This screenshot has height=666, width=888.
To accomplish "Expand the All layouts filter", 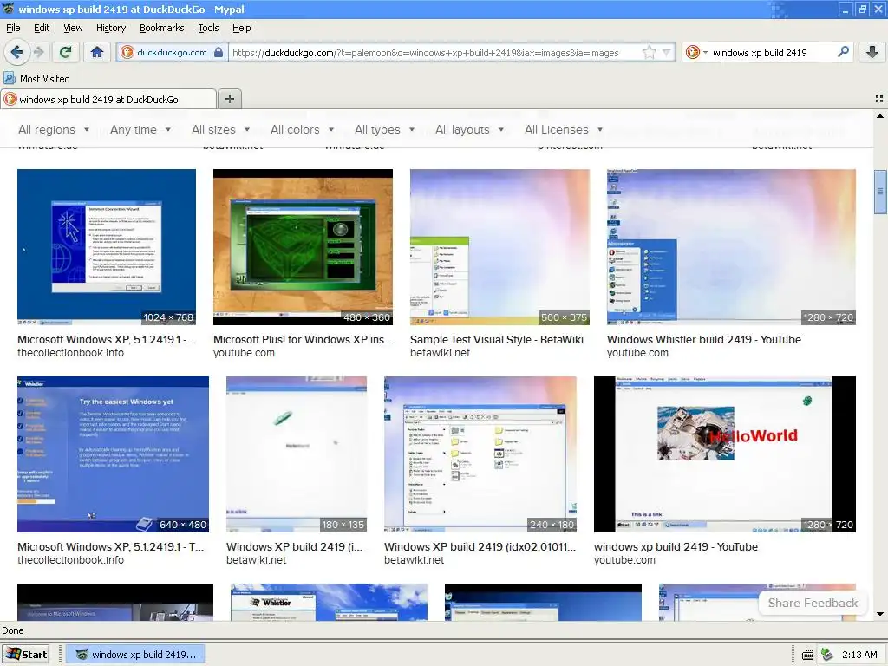I will point(469,130).
